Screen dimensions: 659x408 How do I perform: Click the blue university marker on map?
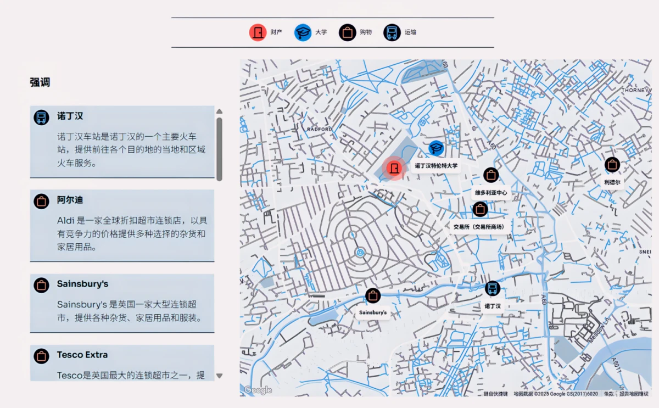pyautogui.click(x=436, y=148)
